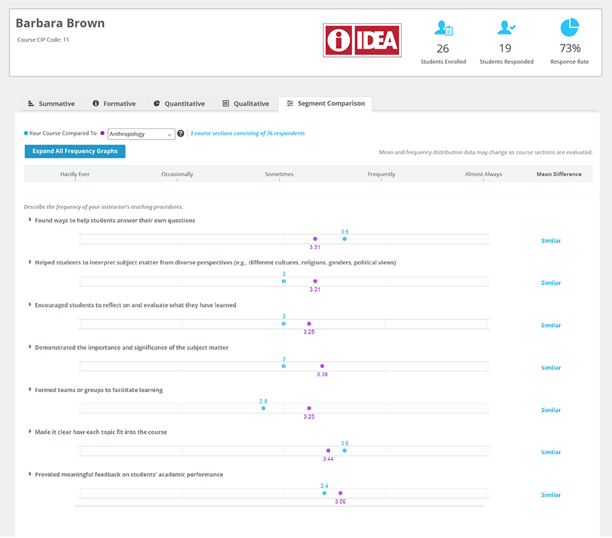
Task: Expand 'Provided meaningful feedback' row
Action: [30, 474]
